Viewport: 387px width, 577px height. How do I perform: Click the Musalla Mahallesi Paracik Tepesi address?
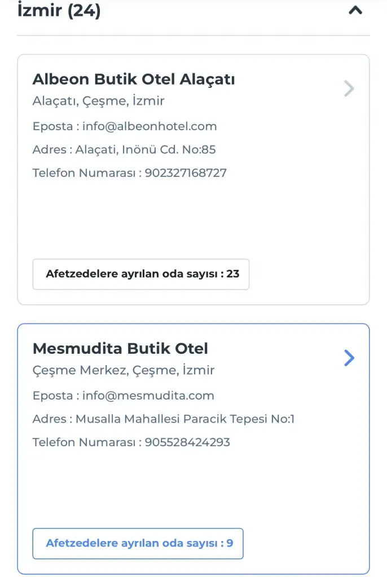(185, 419)
